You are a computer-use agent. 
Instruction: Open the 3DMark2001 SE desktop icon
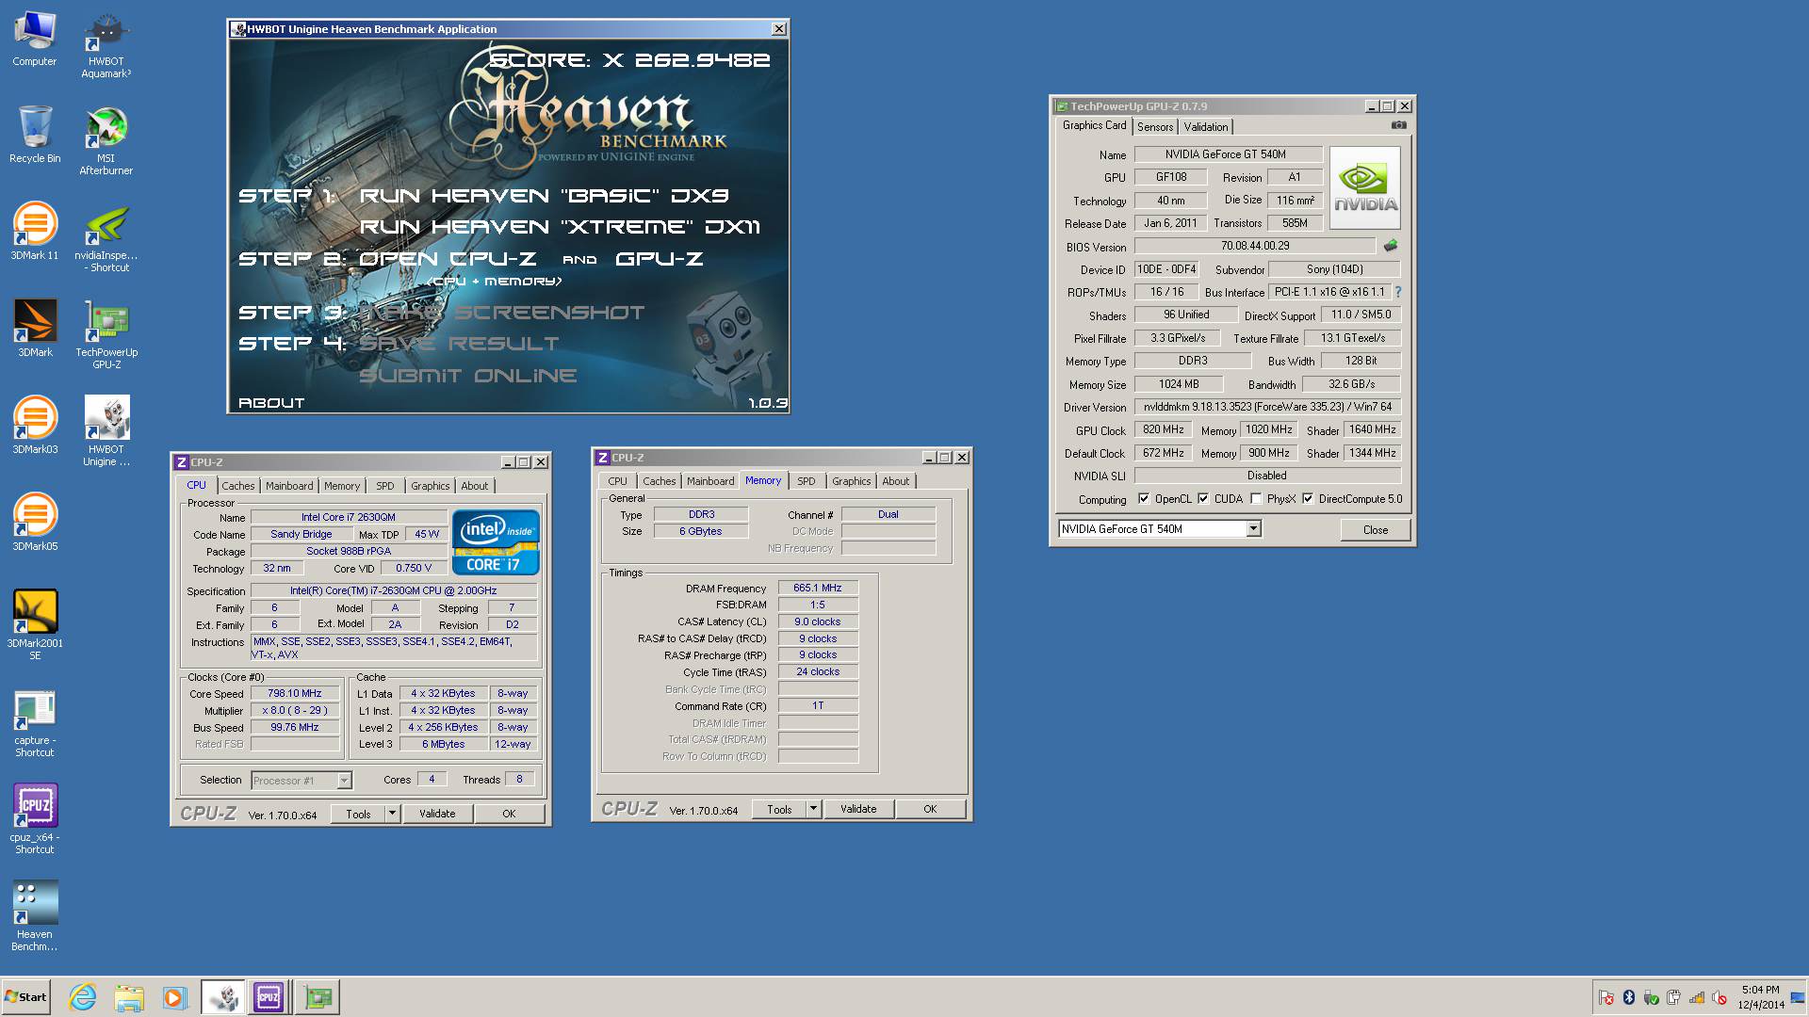click(x=35, y=624)
